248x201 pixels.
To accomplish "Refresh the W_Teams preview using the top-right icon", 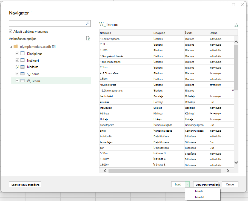I will pos(236,25).
